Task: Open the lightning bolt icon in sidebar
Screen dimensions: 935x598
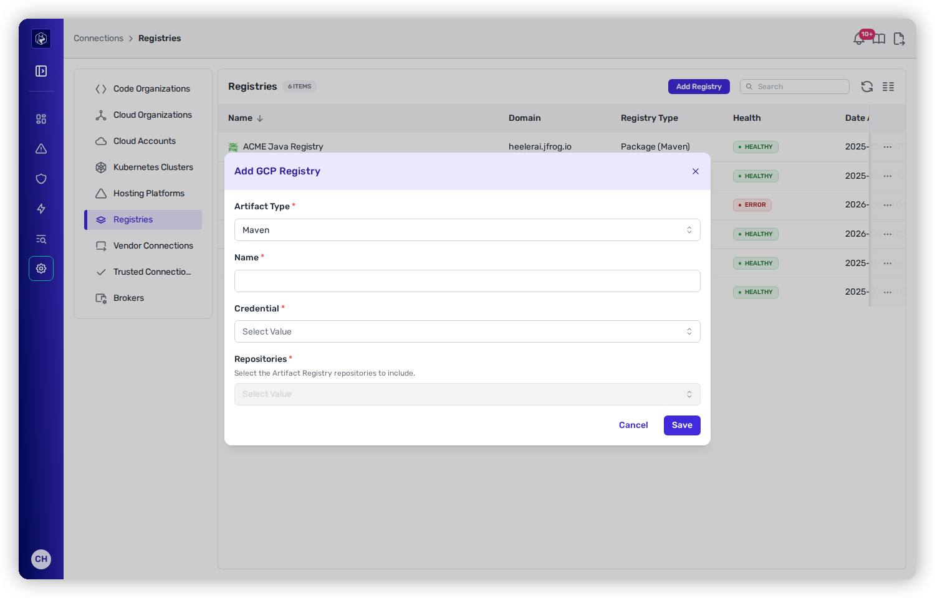Action: coord(41,209)
